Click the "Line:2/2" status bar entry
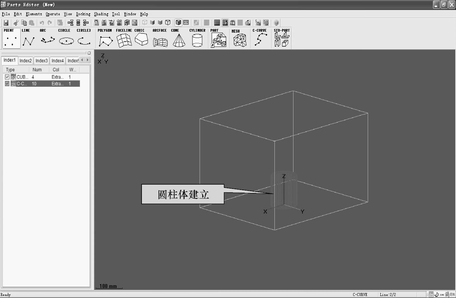 point(388,295)
